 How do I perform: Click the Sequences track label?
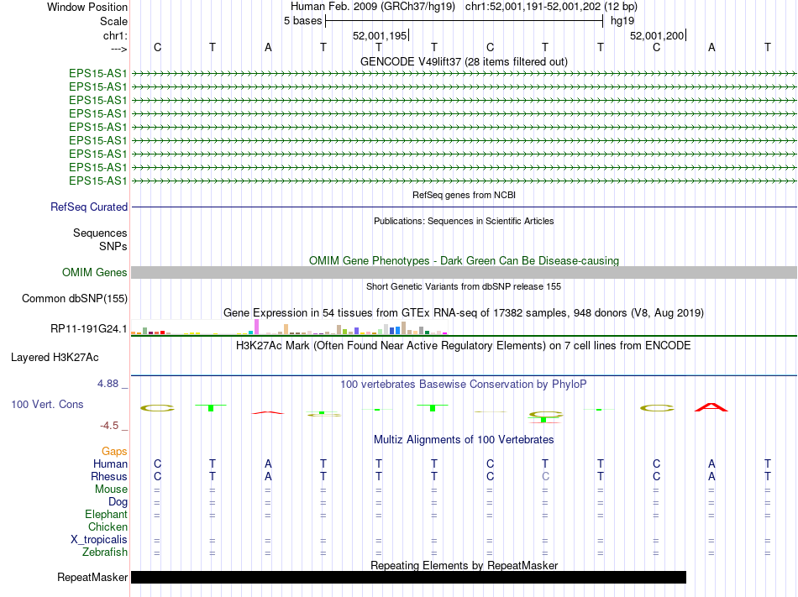(100, 233)
